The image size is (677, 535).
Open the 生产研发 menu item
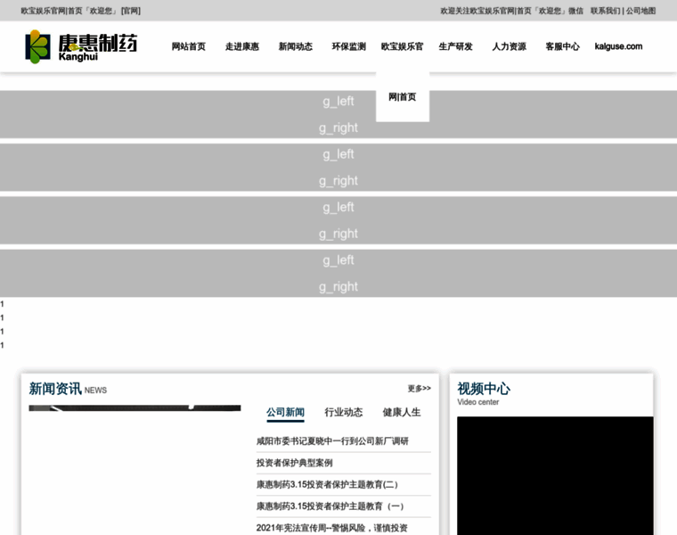pyautogui.click(x=455, y=46)
